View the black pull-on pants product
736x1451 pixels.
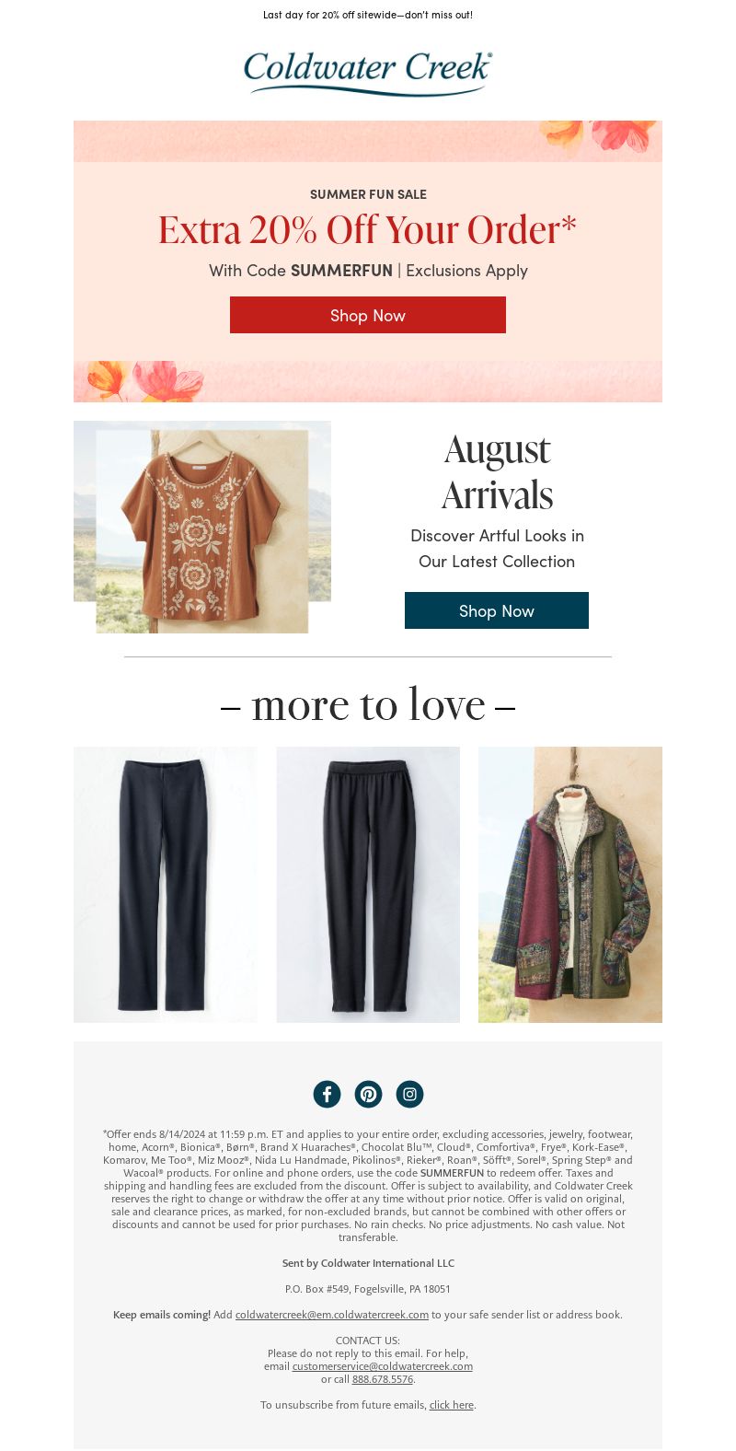(x=368, y=884)
